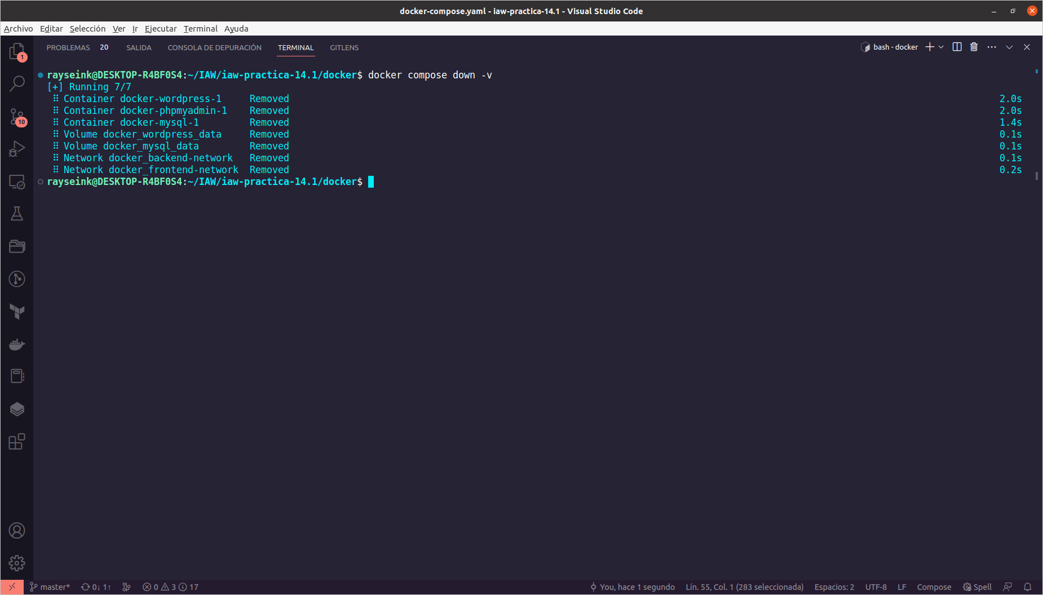
Task: Change UTF-8 encoding in status bar
Action: [876, 587]
